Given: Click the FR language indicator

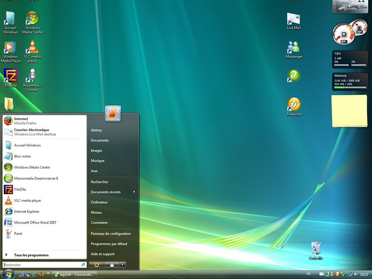Looking at the screenshot, I should 308,274.
